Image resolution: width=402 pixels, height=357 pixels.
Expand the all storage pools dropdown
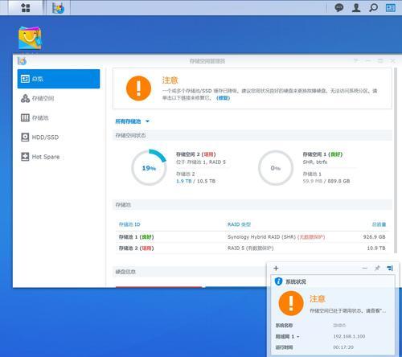(132, 121)
